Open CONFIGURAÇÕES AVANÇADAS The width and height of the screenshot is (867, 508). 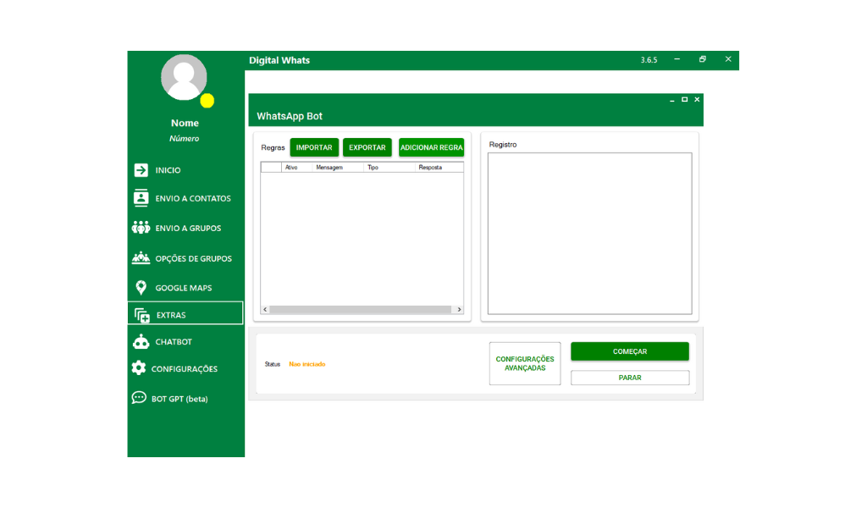click(x=525, y=364)
